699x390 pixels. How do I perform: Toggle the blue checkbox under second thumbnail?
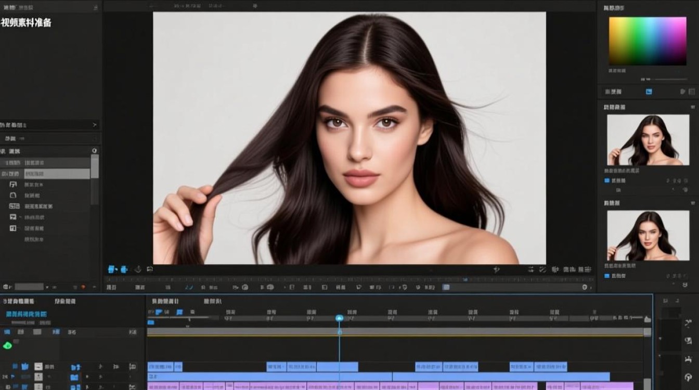tap(606, 276)
